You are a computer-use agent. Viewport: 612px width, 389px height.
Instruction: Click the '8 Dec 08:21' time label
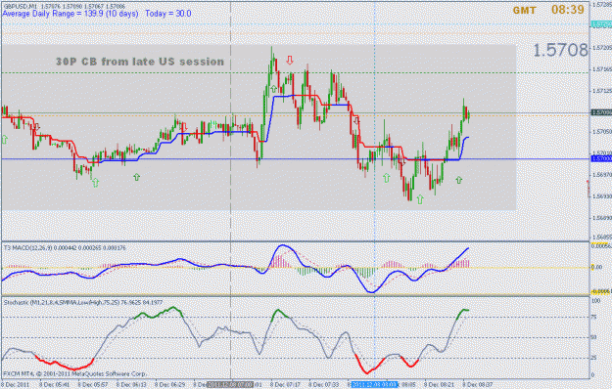[x=440, y=385]
